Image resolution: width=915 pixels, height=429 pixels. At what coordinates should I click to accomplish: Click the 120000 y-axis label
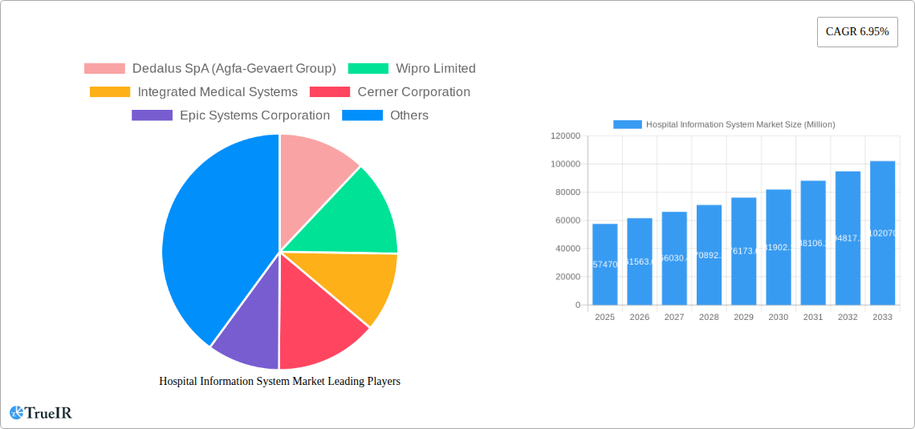[x=566, y=136]
